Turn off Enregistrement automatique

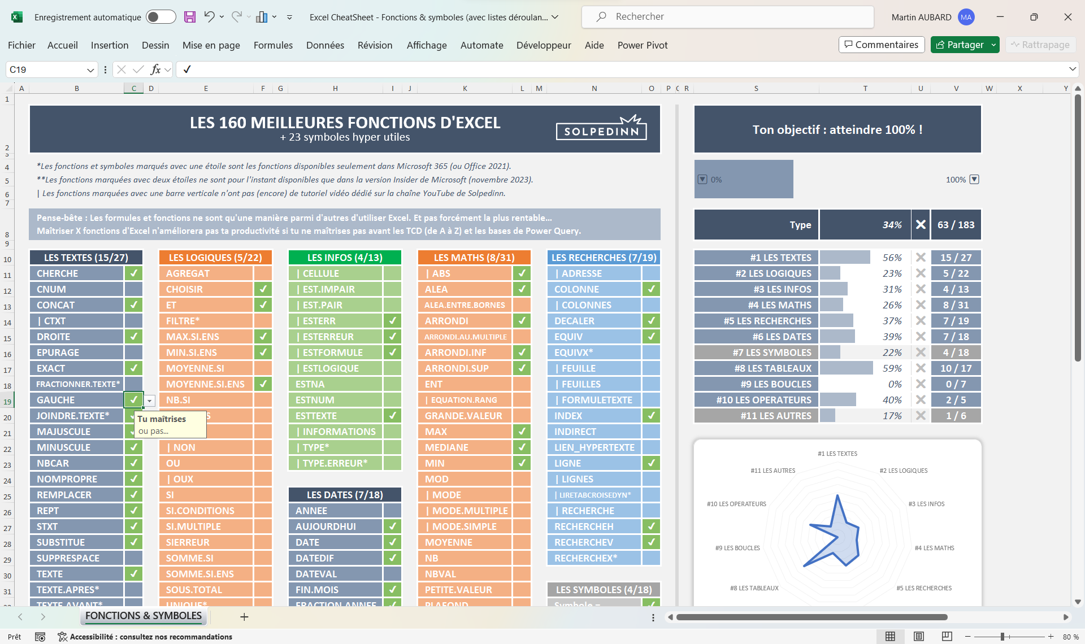[x=160, y=17]
